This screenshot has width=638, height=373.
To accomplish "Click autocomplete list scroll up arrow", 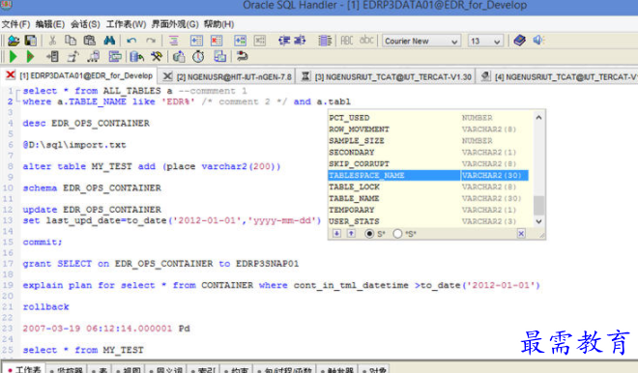I will pyautogui.click(x=538, y=118).
